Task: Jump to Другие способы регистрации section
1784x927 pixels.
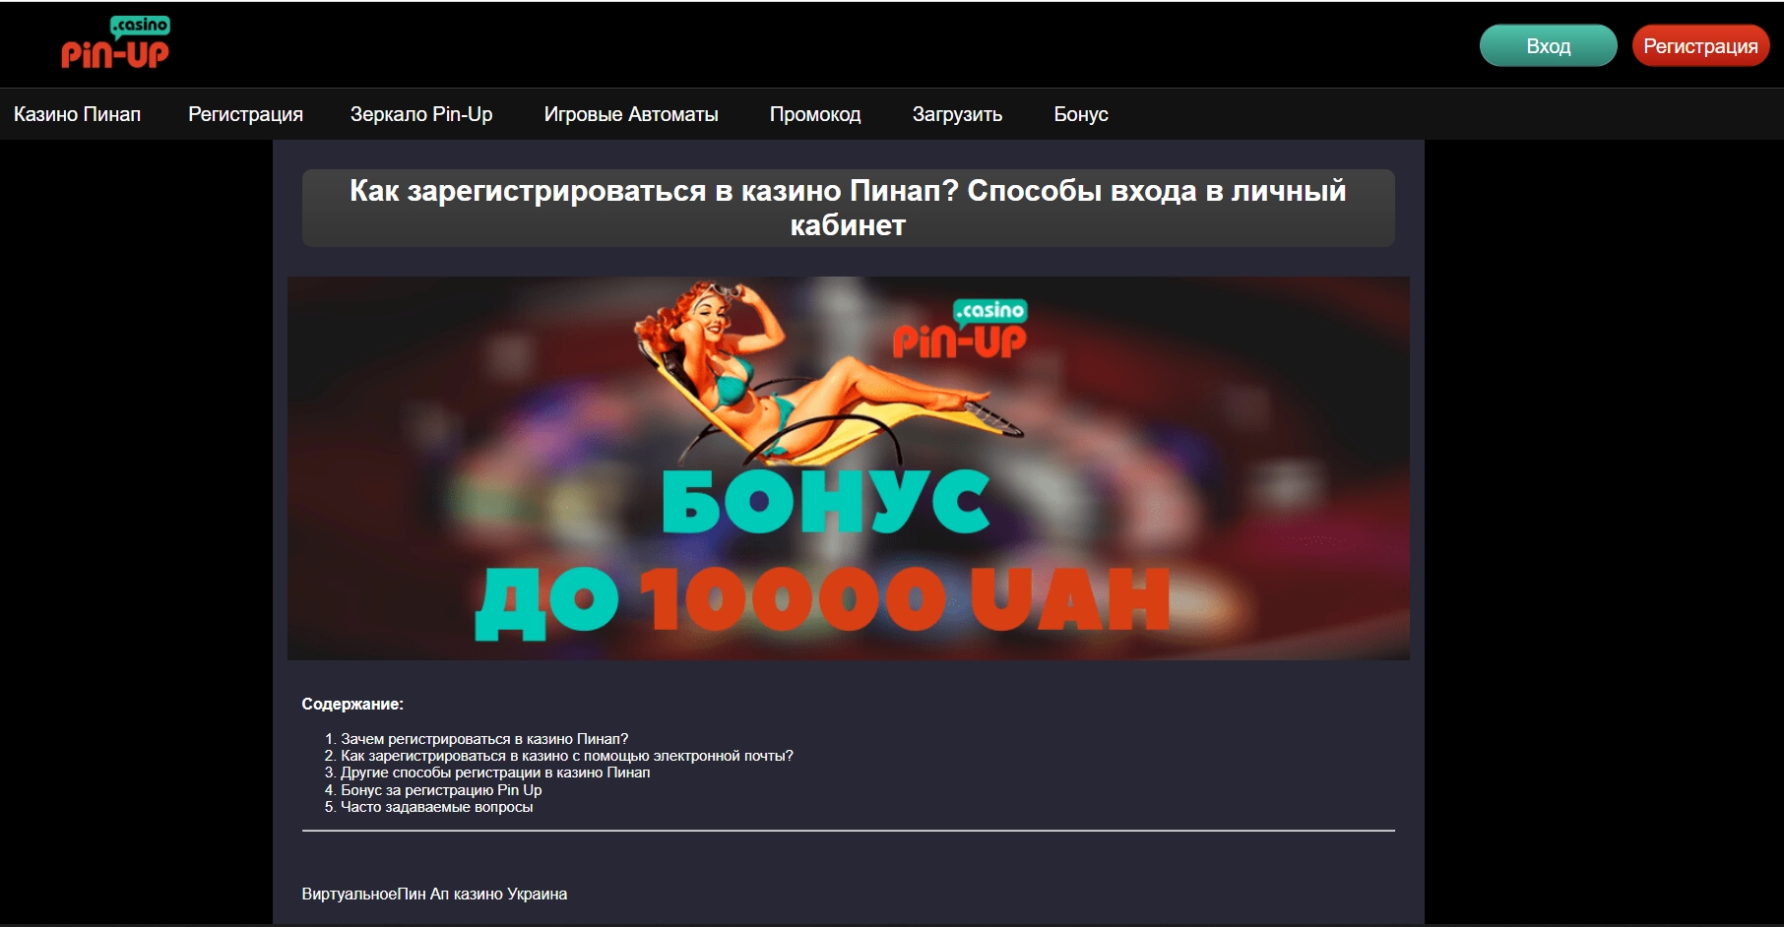Action: coord(495,772)
